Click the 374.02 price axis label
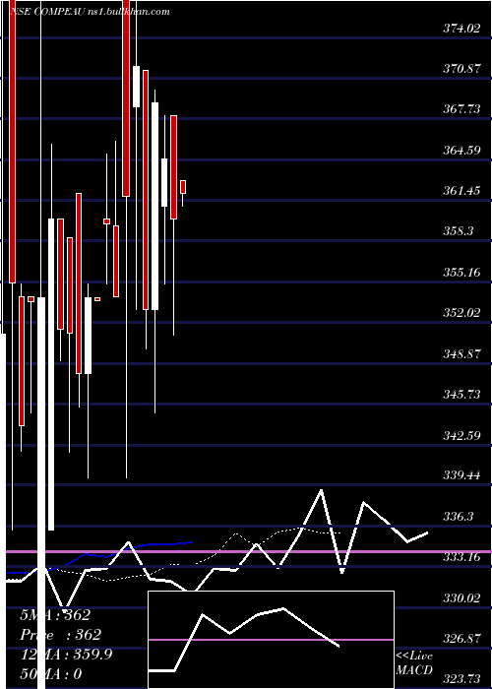Screen dimensions: 492x689 461,29
